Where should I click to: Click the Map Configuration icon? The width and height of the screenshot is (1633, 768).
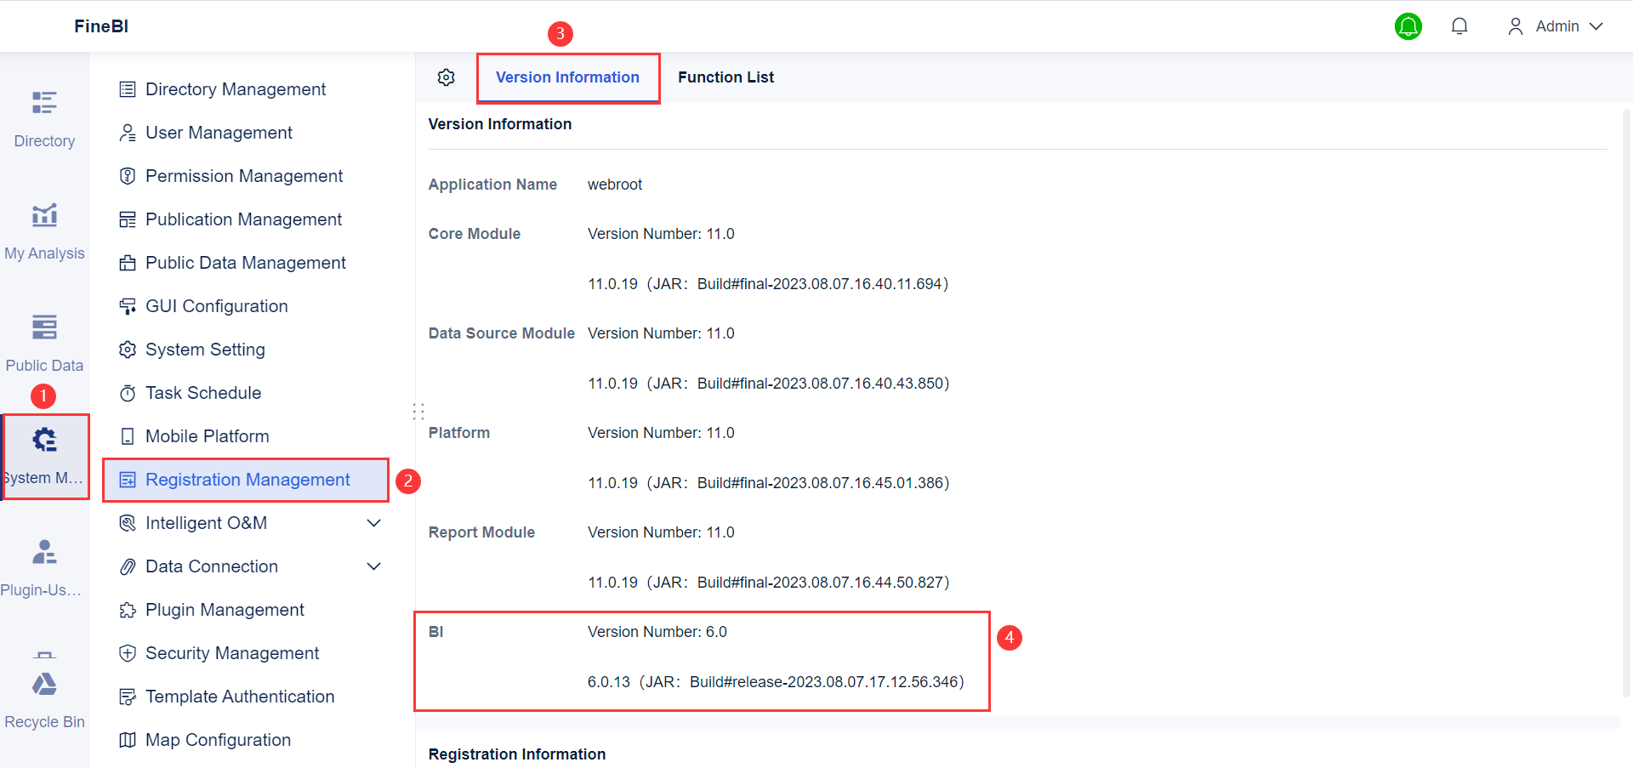pos(128,739)
